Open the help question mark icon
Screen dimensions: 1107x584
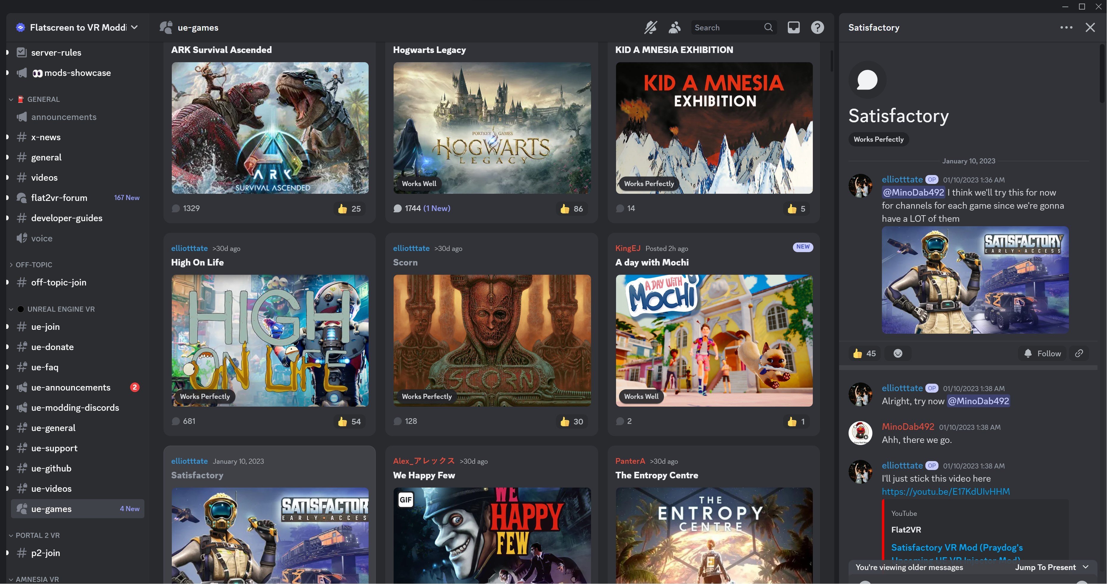pos(817,27)
